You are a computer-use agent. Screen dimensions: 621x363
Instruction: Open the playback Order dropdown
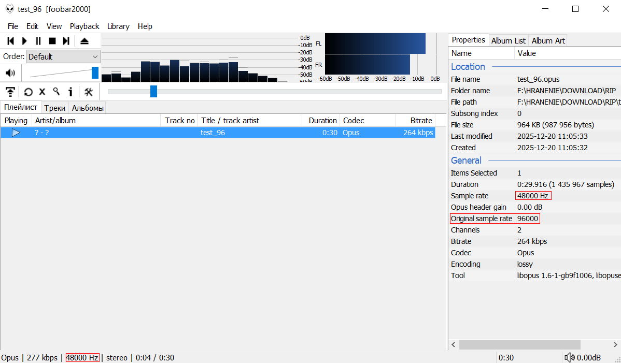63,56
